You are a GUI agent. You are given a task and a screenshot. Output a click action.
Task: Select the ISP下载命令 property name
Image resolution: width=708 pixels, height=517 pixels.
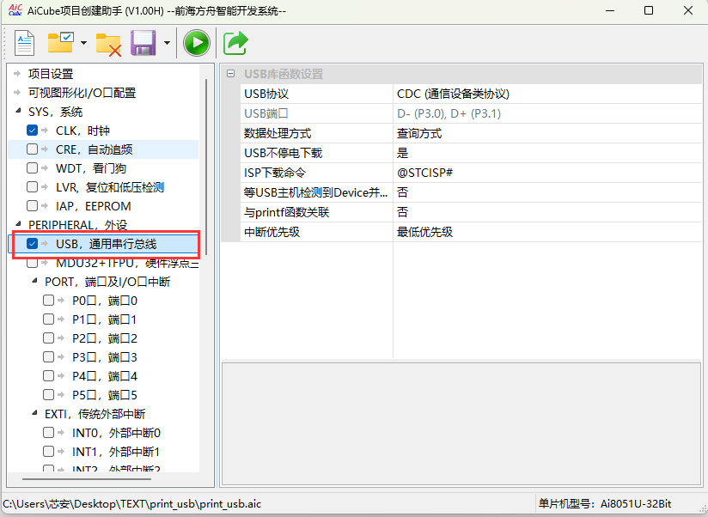click(x=275, y=173)
